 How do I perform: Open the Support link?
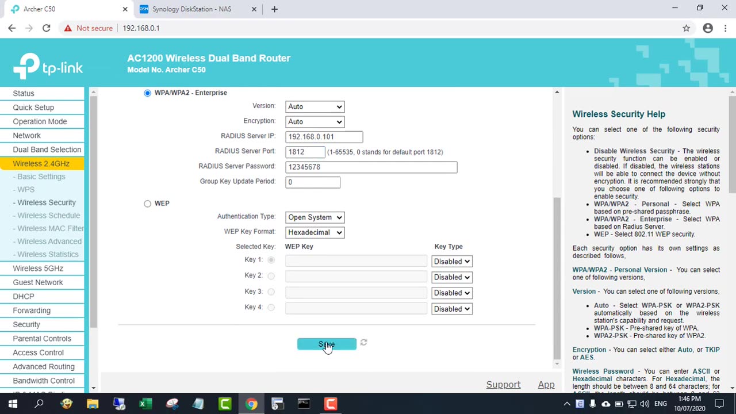pyautogui.click(x=503, y=385)
